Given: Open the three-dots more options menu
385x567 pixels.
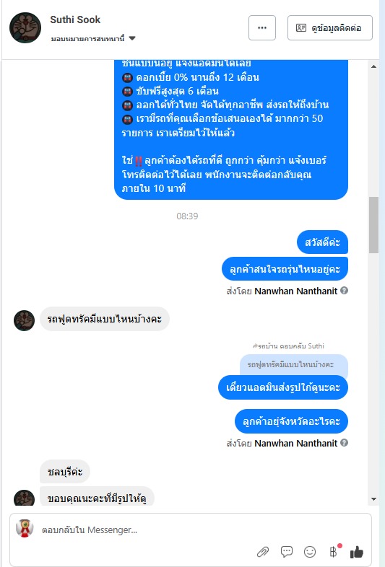Looking at the screenshot, I should click(262, 28).
